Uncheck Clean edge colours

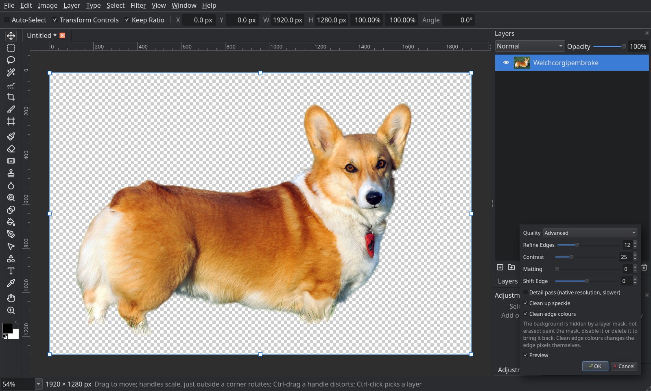tap(525, 314)
